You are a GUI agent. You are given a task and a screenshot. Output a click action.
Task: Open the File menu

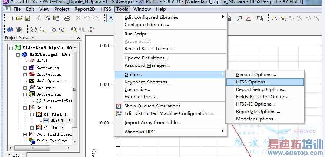[17, 9]
